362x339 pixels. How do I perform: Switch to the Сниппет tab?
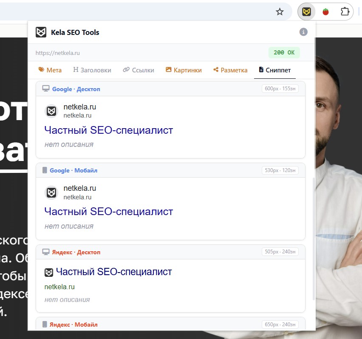275,70
